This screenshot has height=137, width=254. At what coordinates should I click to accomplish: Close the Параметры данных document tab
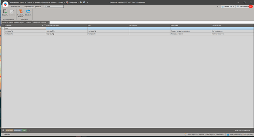coord(48,22)
